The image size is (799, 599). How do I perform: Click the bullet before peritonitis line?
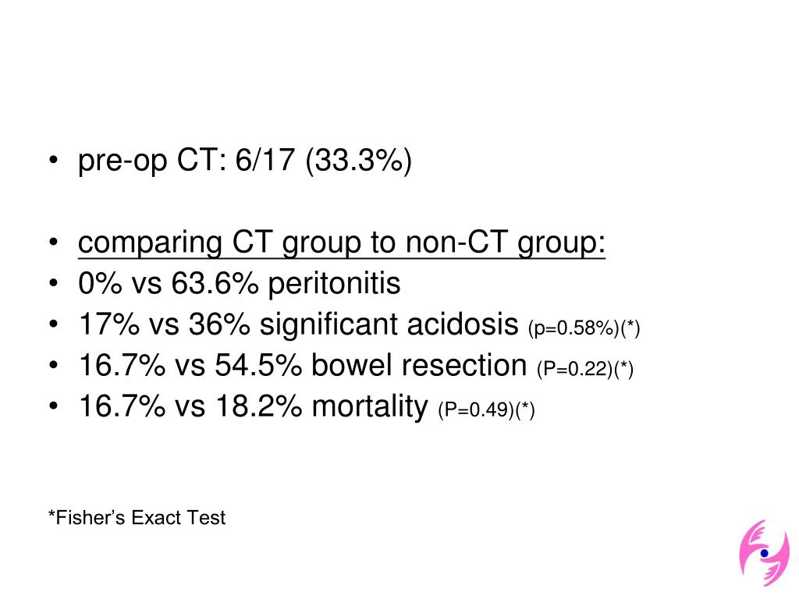coord(53,283)
